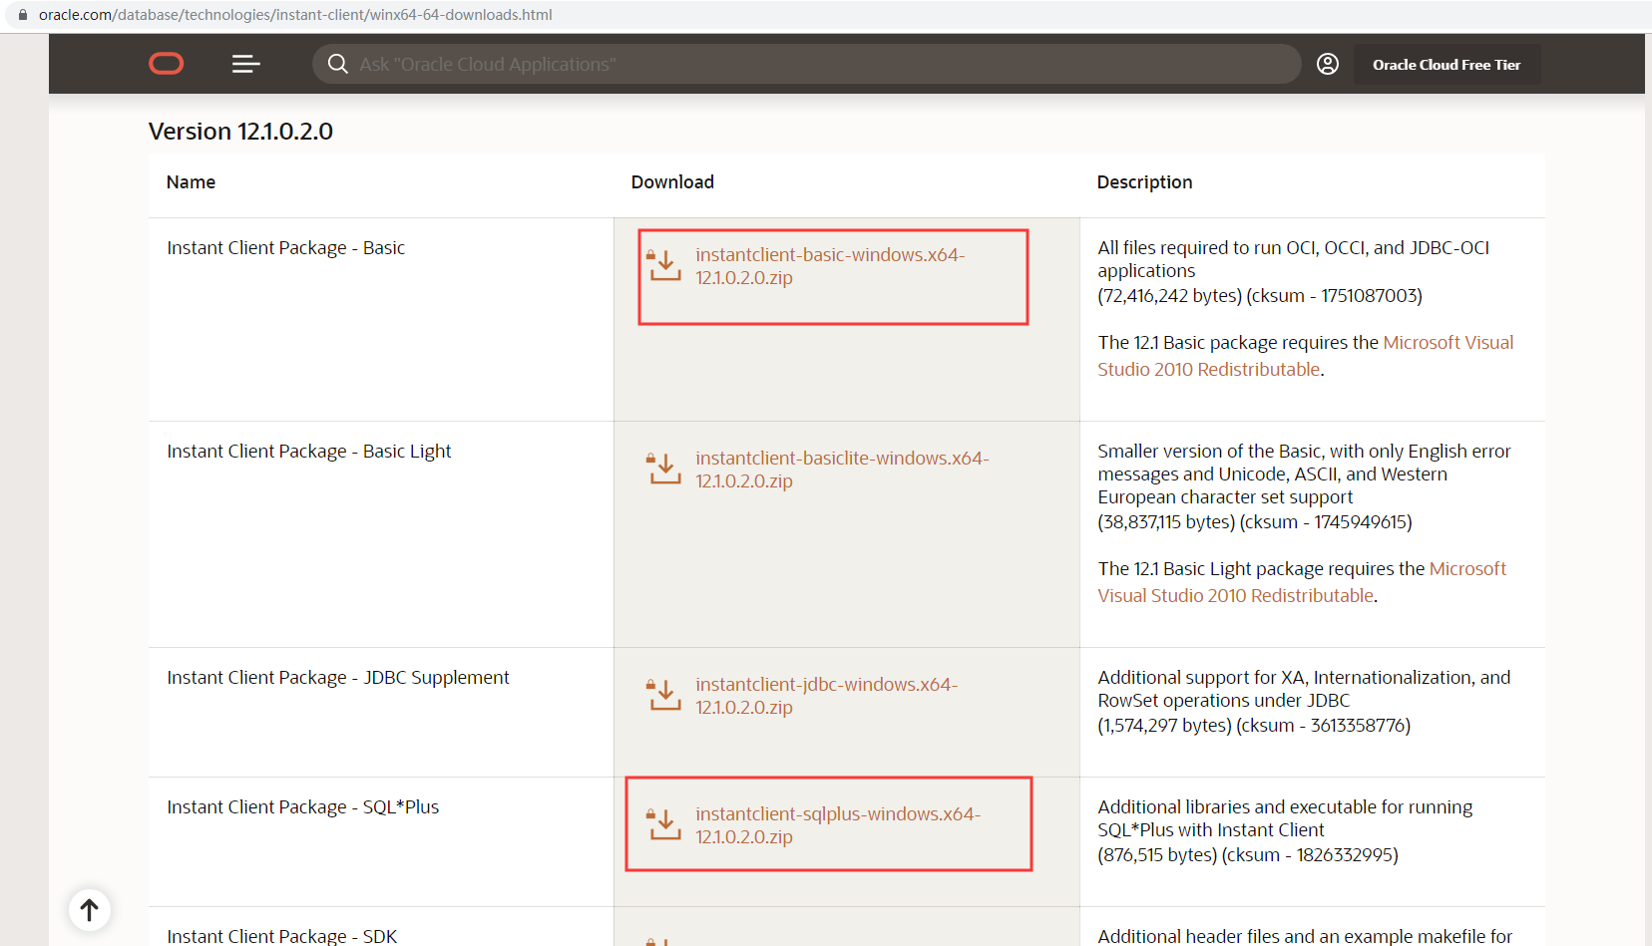Click the Version 12.1.0.2.0 heading

pos(240,132)
